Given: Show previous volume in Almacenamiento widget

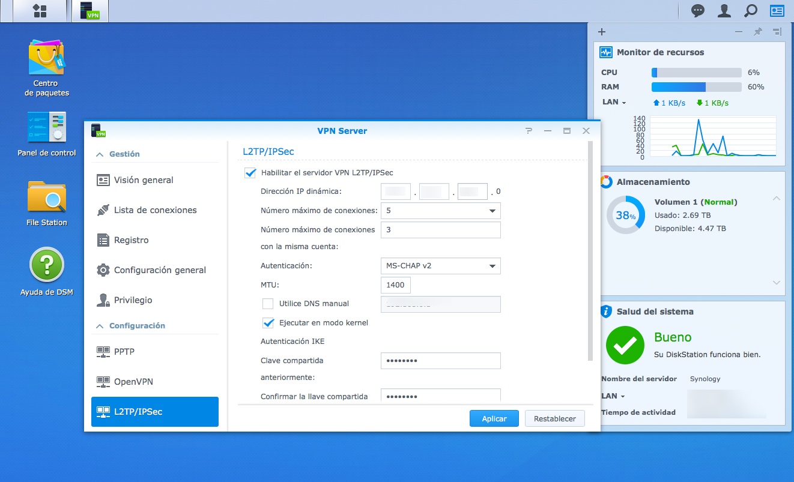Looking at the screenshot, I should pyautogui.click(x=776, y=199).
